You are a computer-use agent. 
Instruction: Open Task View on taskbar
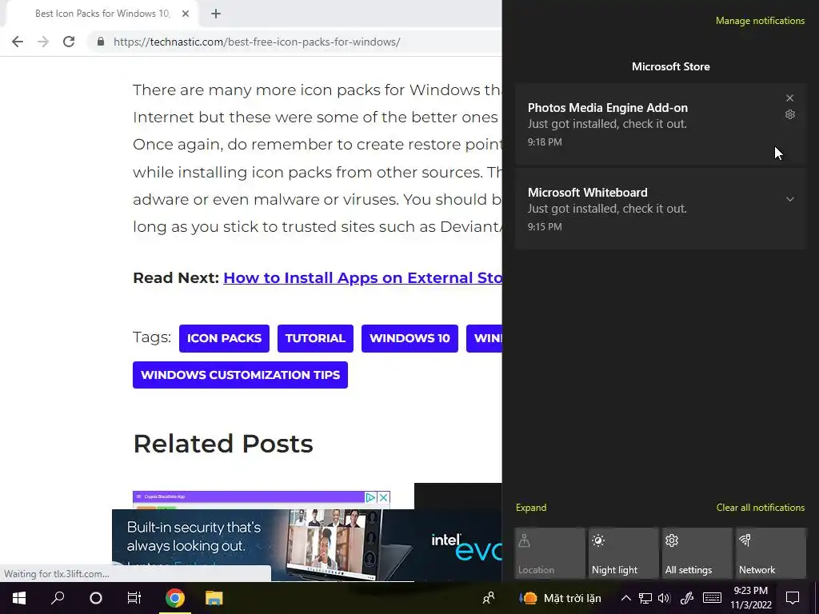click(x=134, y=598)
